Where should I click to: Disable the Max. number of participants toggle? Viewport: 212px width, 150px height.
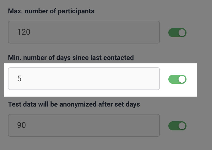pos(177,33)
